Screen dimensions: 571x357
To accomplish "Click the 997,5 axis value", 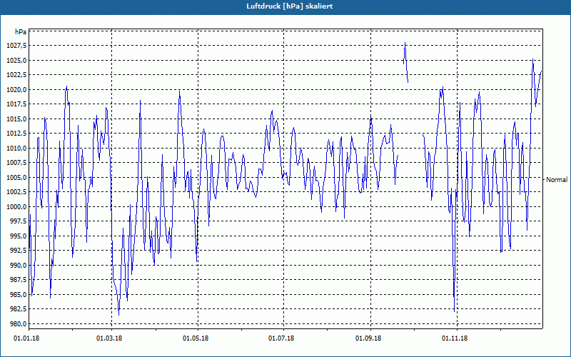I will 17,221.
